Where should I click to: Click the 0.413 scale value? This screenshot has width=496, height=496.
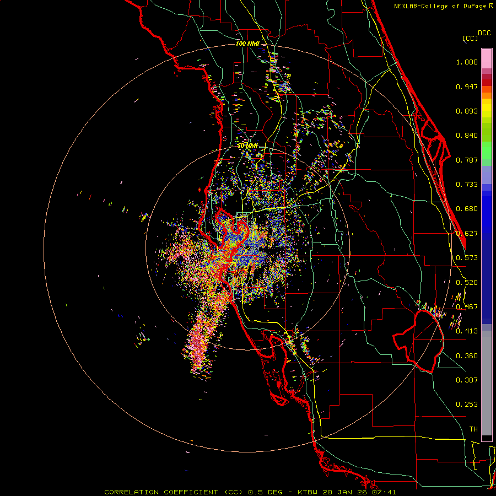coord(467,331)
